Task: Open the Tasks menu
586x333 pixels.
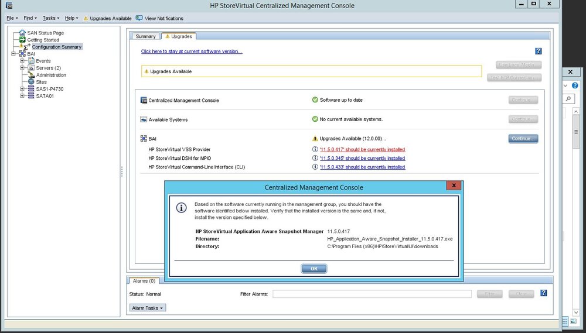Action: coord(51,18)
